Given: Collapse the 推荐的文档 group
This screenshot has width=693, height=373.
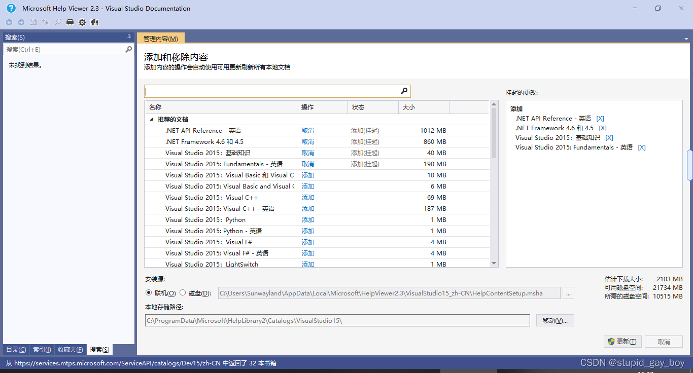Looking at the screenshot, I should [151, 120].
